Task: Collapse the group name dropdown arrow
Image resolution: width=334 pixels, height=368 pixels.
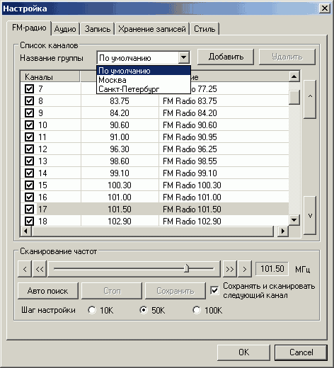Action: point(183,57)
